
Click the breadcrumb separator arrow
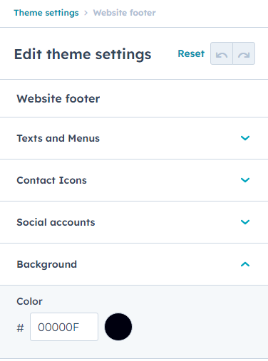pyautogui.click(x=86, y=13)
